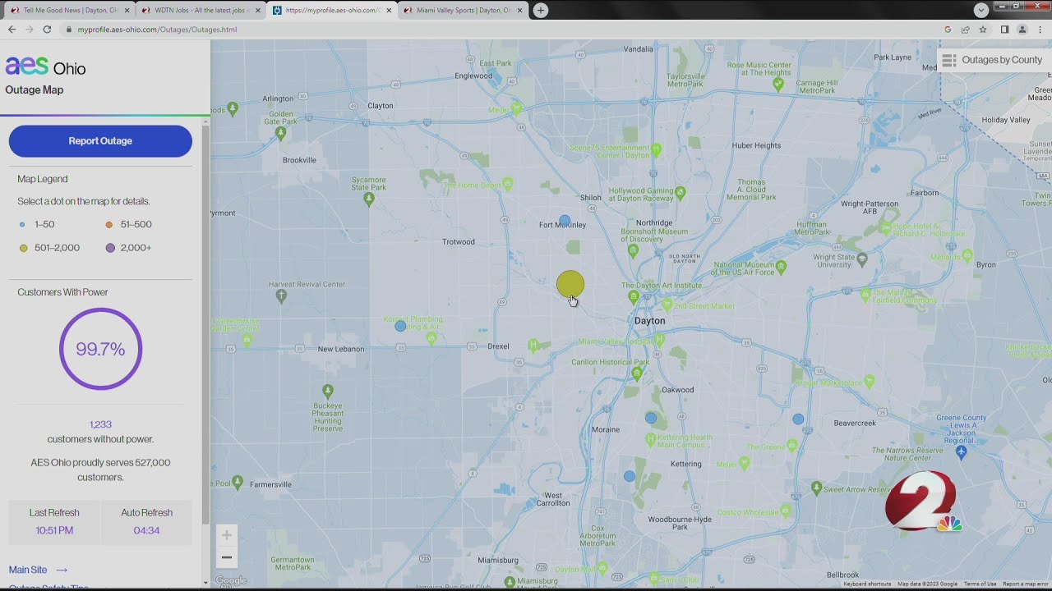This screenshot has height=591, width=1052.
Task: Click the Sycamore State Park map pin
Action: [369, 198]
